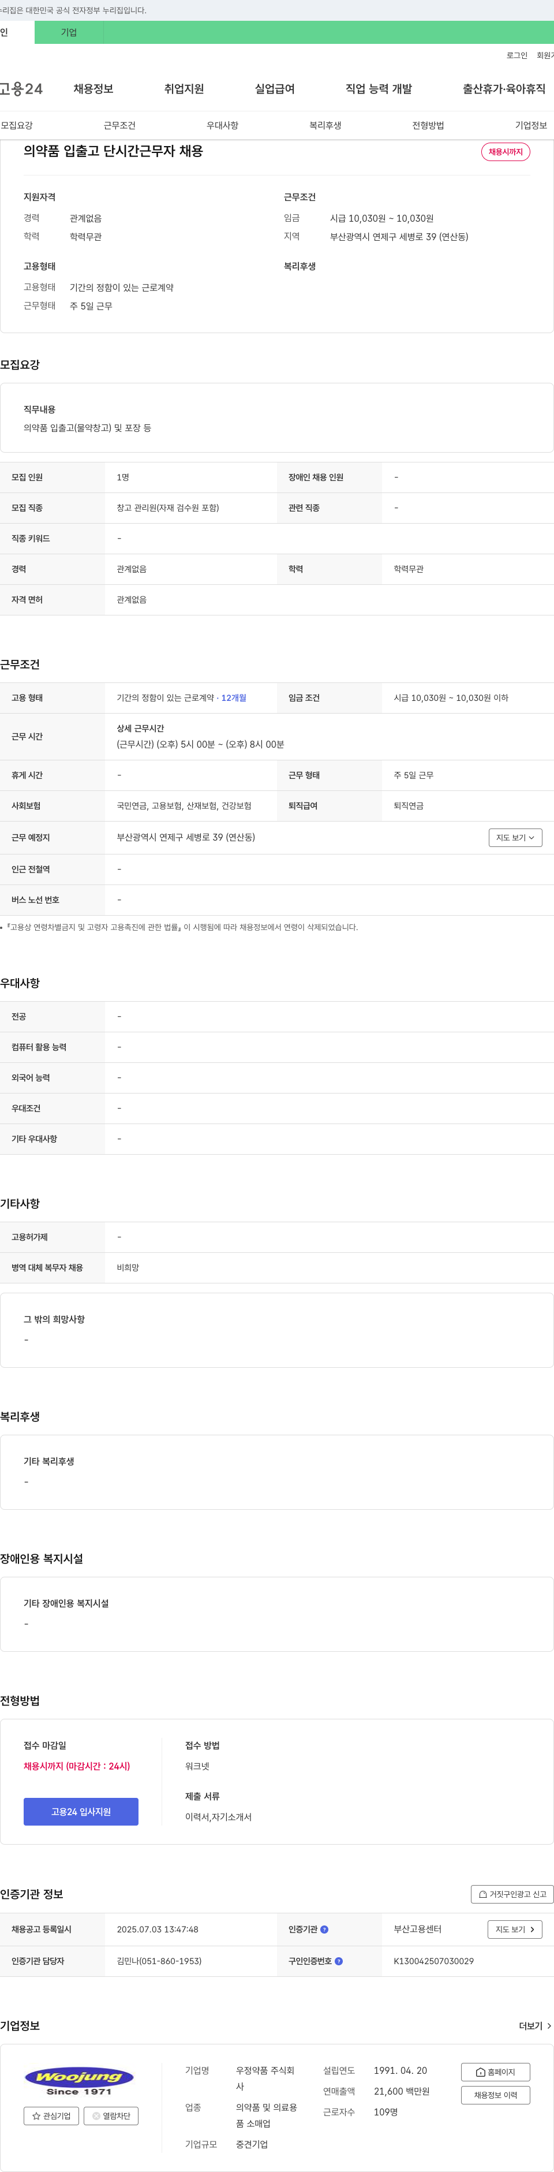Click the 워크넷 application method text
The height and width of the screenshot is (2172, 554).
point(197,1766)
